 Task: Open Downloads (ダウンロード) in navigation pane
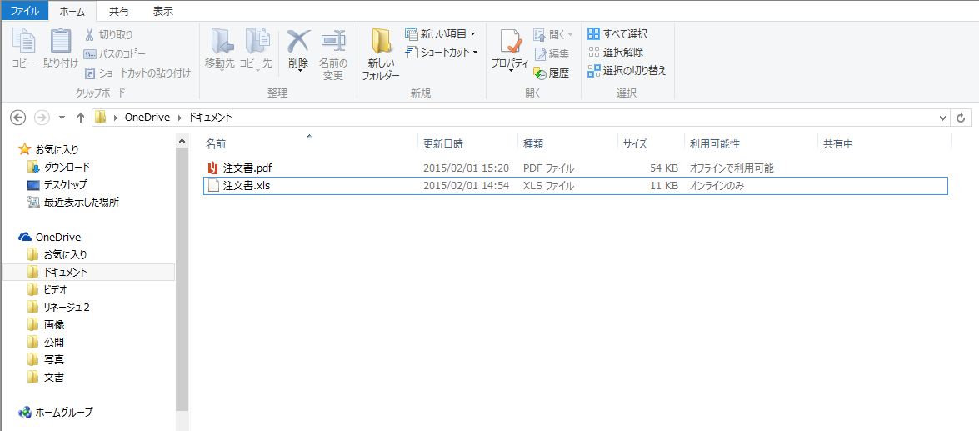[x=58, y=167]
